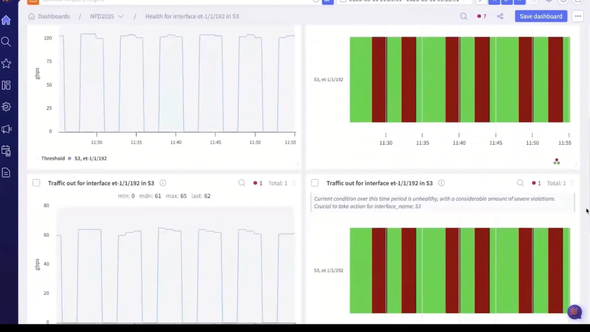590x332 pixels.
Task: Open Favorites via the star sidebar icon
Action: pyautogui.click(x=6, y=64)
